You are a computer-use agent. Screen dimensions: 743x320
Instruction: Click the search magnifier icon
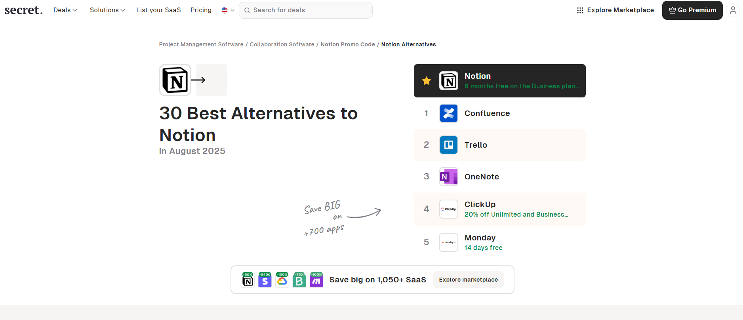coord(247,10)
